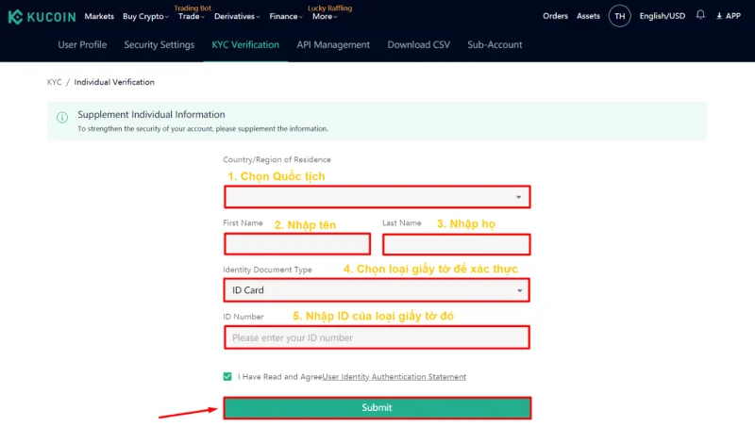The height and width of the screenshot is (427, 755).
Task: Focus the ID Number input field
Action: coord(377,337)
